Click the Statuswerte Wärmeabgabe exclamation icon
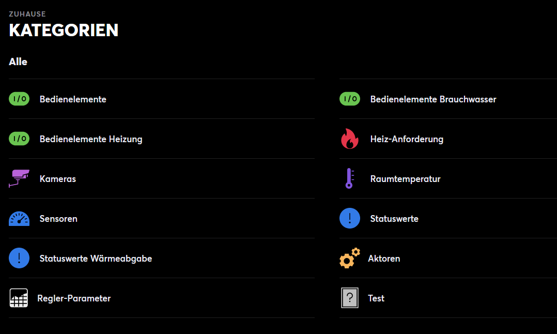Viewport: 557px width, 334px height. coord(19,258)
